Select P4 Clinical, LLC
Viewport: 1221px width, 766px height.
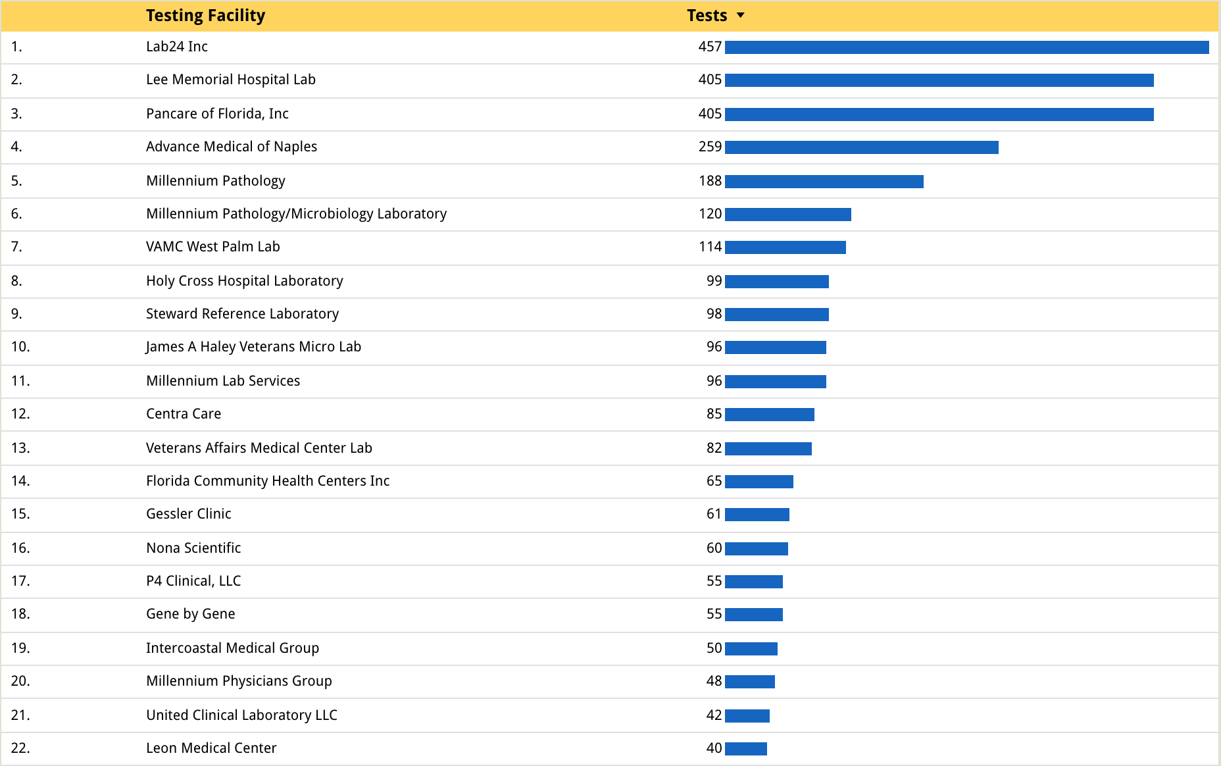coord(193,581)
